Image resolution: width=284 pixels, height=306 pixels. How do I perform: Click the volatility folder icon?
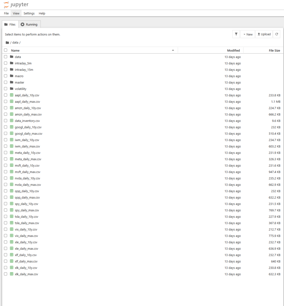(x=12, y=88)
